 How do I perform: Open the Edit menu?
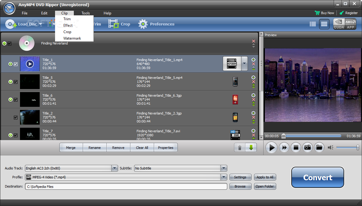(x=44, y=13)
